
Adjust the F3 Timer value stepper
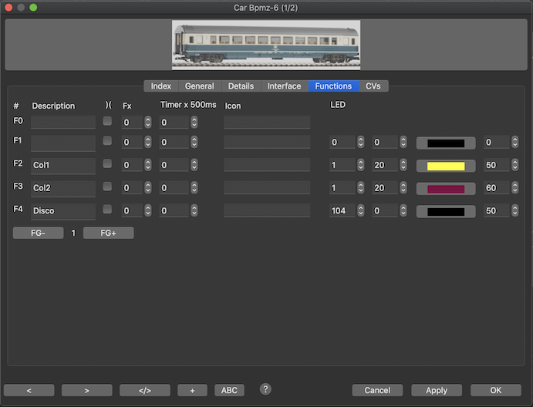coord(184,187)
